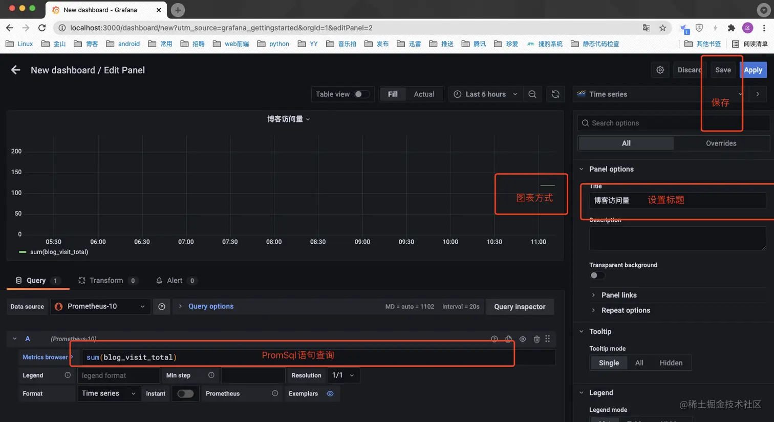Open the Query inspector
Screen dimensions: 774x422
520,307
